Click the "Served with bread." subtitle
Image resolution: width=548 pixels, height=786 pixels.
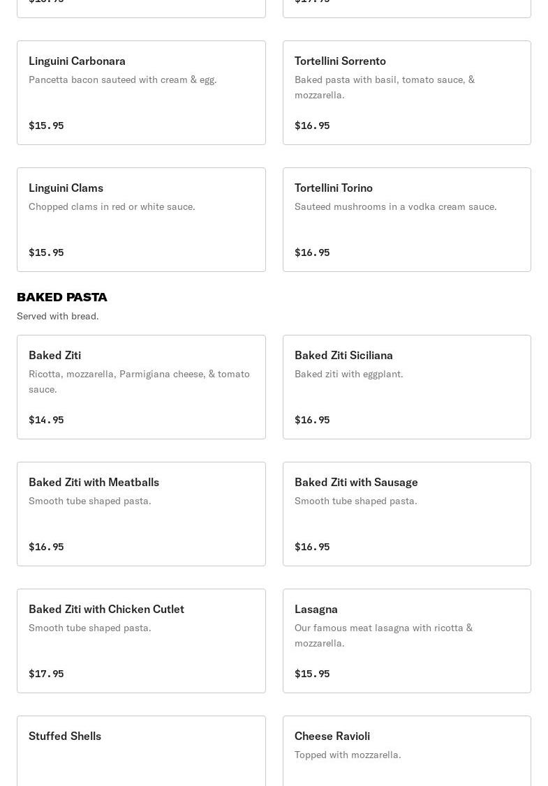[x=58, y=317]
